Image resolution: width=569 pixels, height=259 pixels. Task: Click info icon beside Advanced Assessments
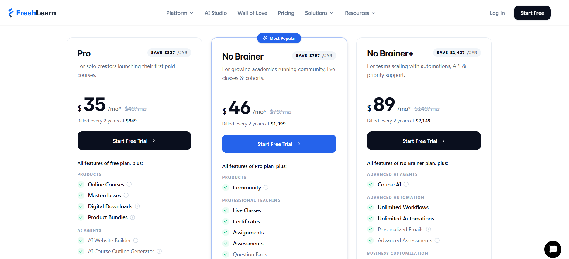pyautogui.click(x=437, y=240)
